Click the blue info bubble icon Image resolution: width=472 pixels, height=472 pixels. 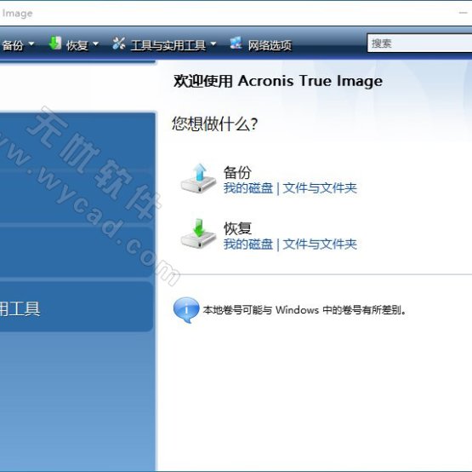[x=186, y=310]
